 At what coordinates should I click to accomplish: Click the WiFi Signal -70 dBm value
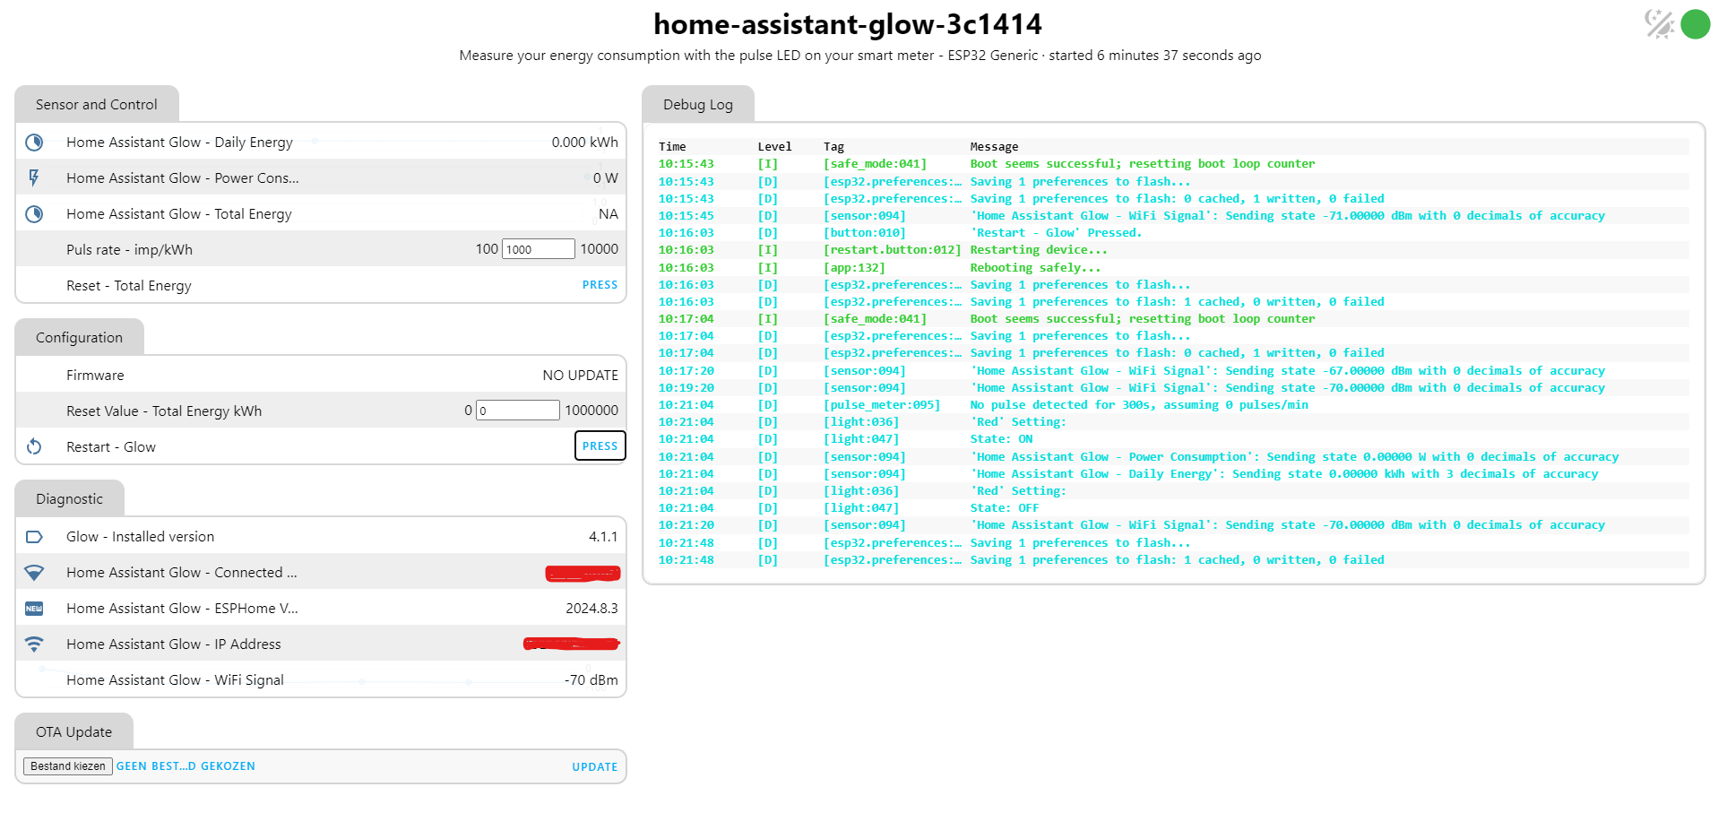click(591, 680)
